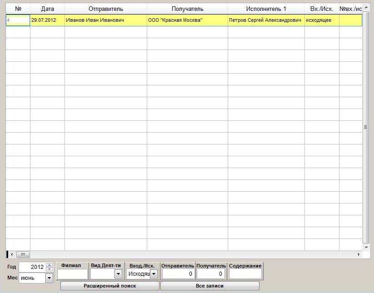
Task: Click the vertical scrollbar down arrow
Action: click(x=366, y=247)
